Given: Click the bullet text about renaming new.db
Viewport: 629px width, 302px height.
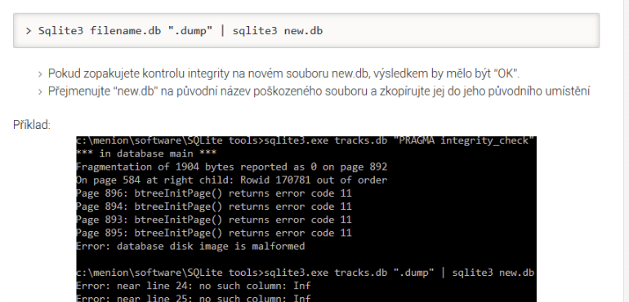Looking at the screenshot, I should pos(319,91).
